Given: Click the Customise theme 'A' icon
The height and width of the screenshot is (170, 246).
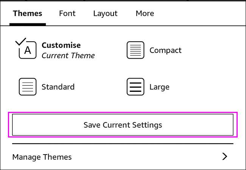Looking at the screenshot, I should [28, 51].
